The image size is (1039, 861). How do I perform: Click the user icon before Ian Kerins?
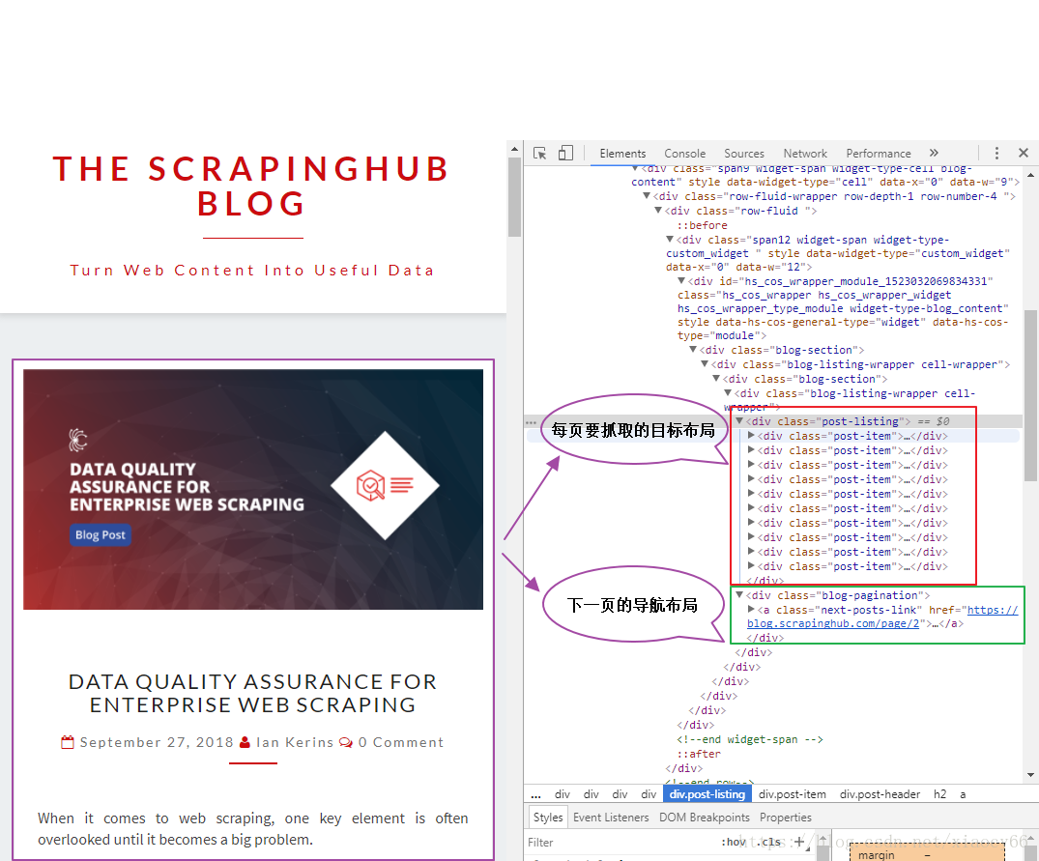point(245,742)
